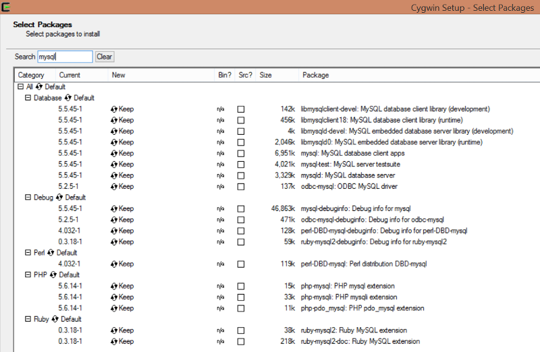Collapse the Debug category node
The image size is (540, 352).
(28, 197)
